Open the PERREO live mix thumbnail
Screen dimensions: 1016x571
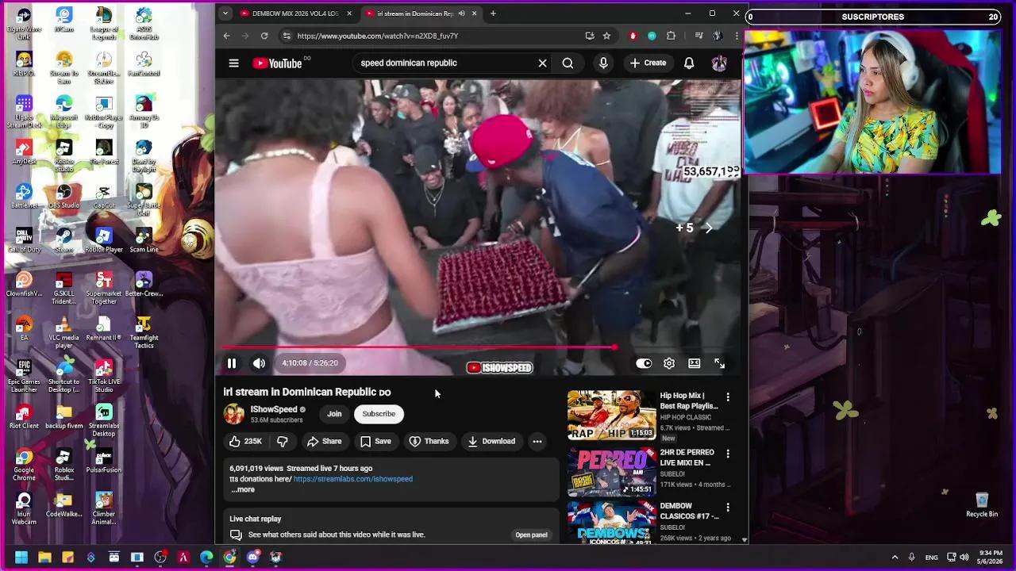pos(611,471)
